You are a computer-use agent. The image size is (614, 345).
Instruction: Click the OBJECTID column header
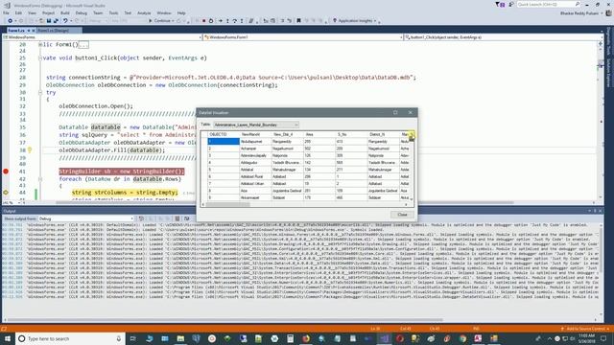[x=224, y=134]
